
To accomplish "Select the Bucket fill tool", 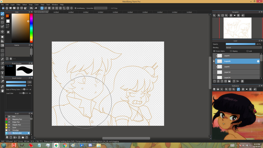I will click(2, 41).
